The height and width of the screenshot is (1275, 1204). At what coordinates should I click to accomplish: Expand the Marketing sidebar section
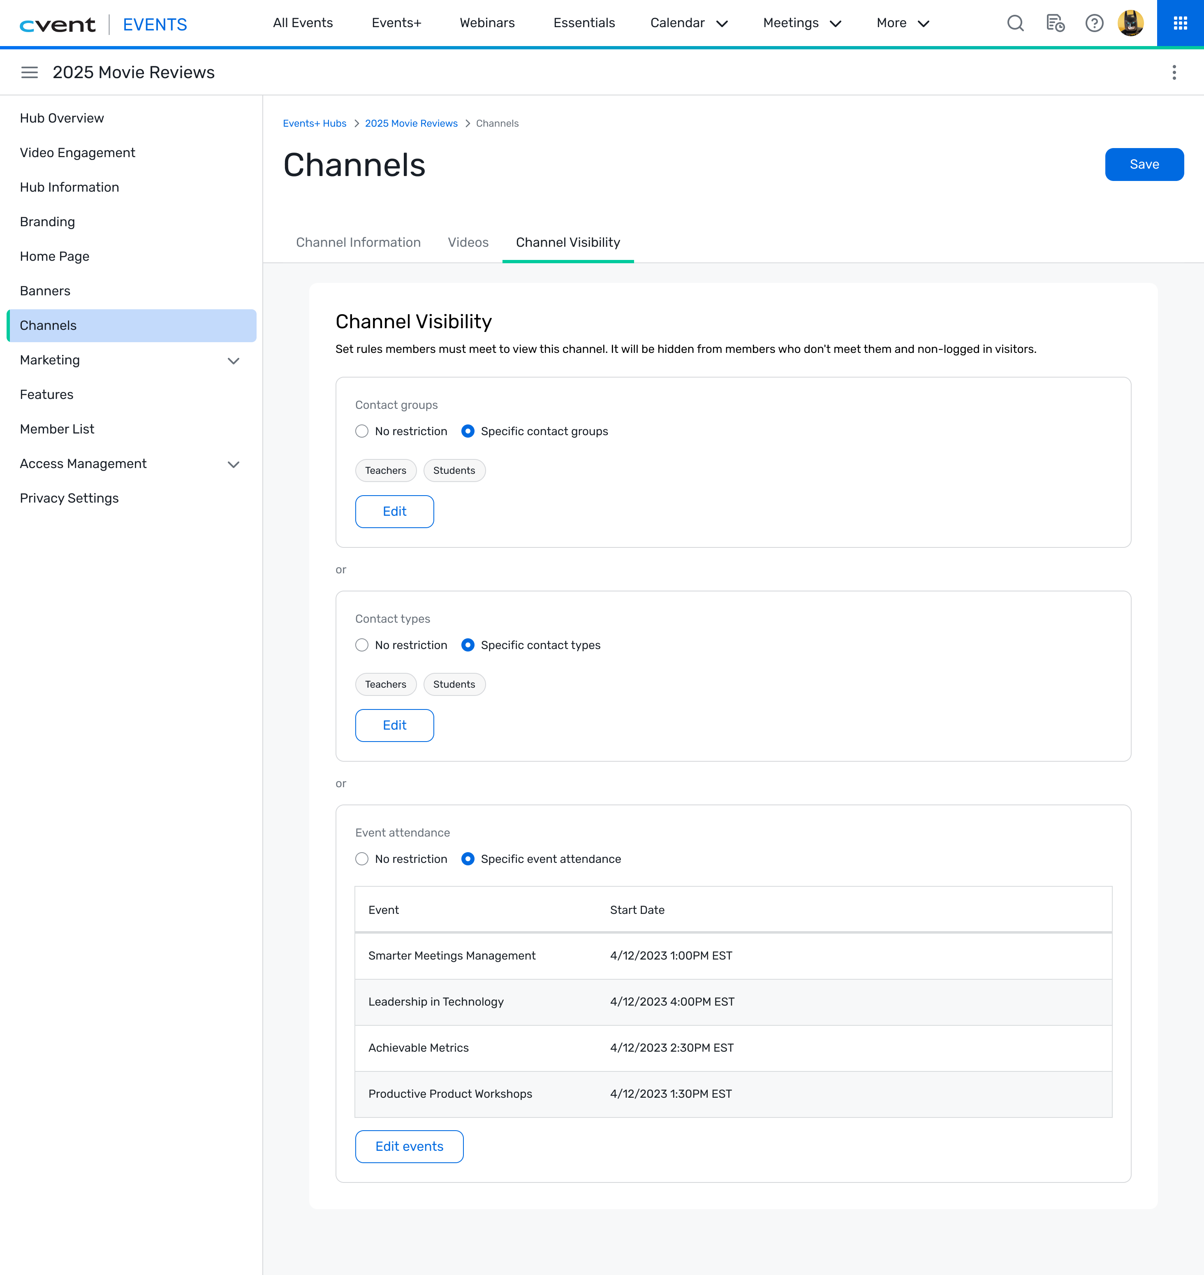pyautogui.click(x=234, y=361)
